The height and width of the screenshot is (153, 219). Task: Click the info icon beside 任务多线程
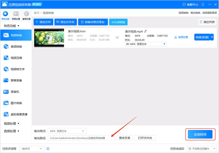click(x=48, y=149)
